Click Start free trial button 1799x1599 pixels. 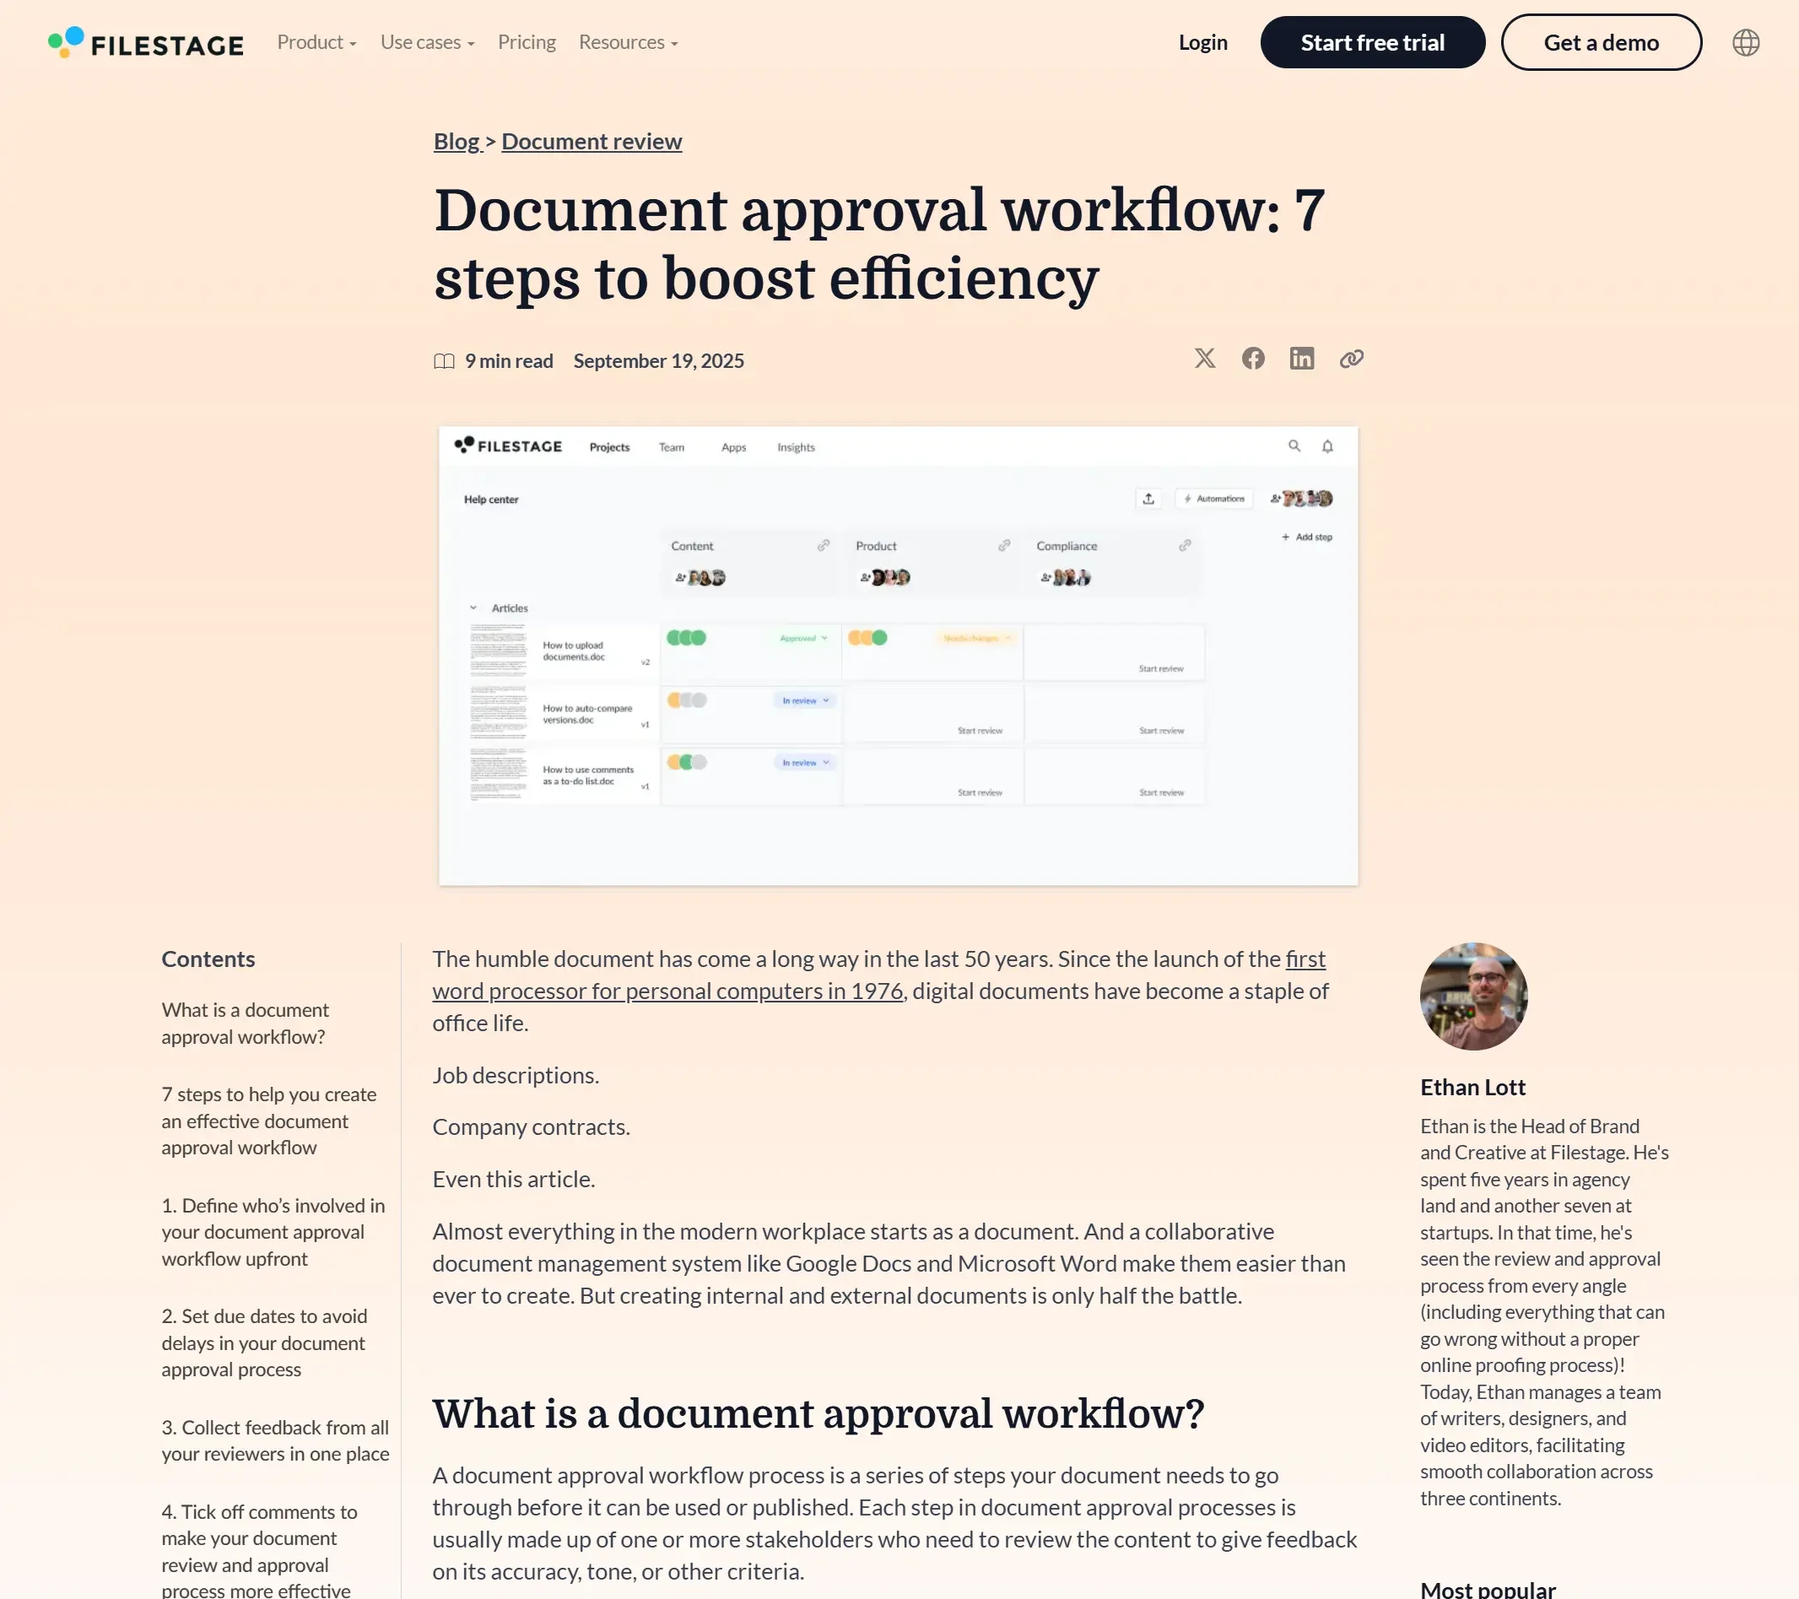click(x=1371, y=42)
